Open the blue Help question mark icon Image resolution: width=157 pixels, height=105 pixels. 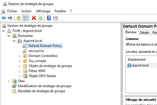tap(49, 18)
